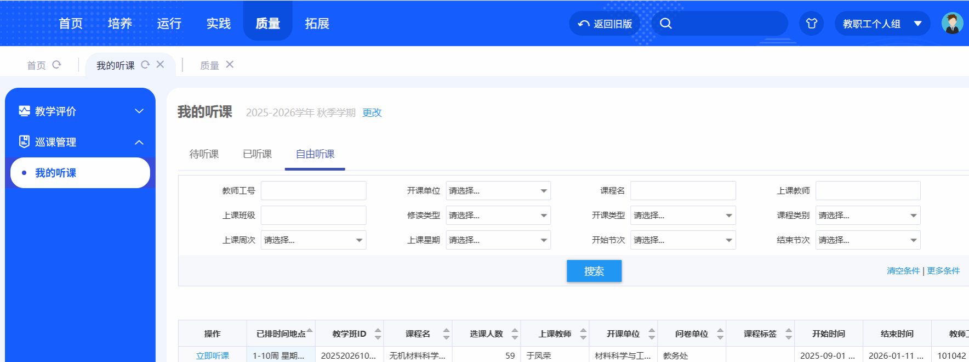Sort the 选课人数 column
This screenshot has width=969, height=362.
pos(515,333)
